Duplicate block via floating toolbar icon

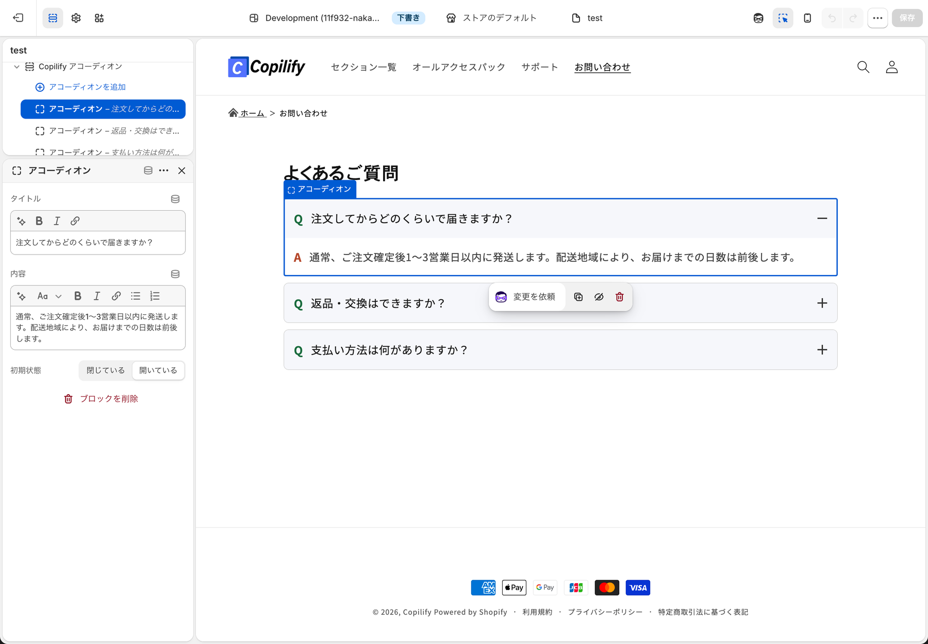tap(578, 297)
